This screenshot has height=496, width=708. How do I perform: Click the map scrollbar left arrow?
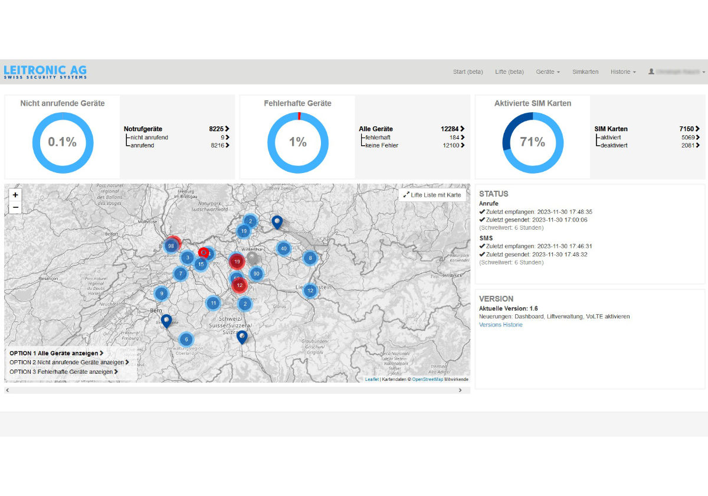(8, 390)
